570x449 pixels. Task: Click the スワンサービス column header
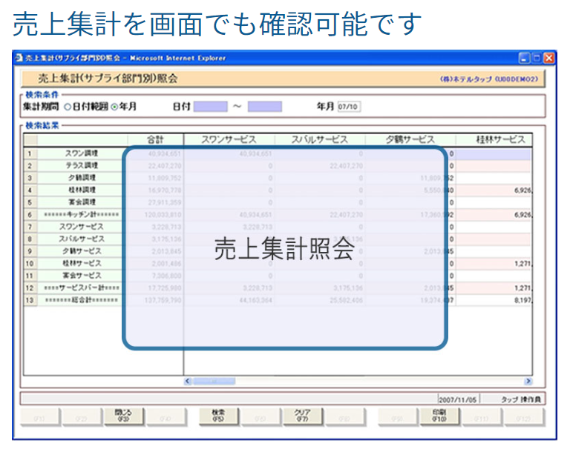coord(228,139)
